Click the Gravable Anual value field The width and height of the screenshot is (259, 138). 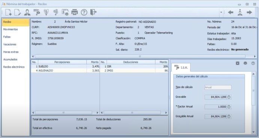[x=216, y=117]
